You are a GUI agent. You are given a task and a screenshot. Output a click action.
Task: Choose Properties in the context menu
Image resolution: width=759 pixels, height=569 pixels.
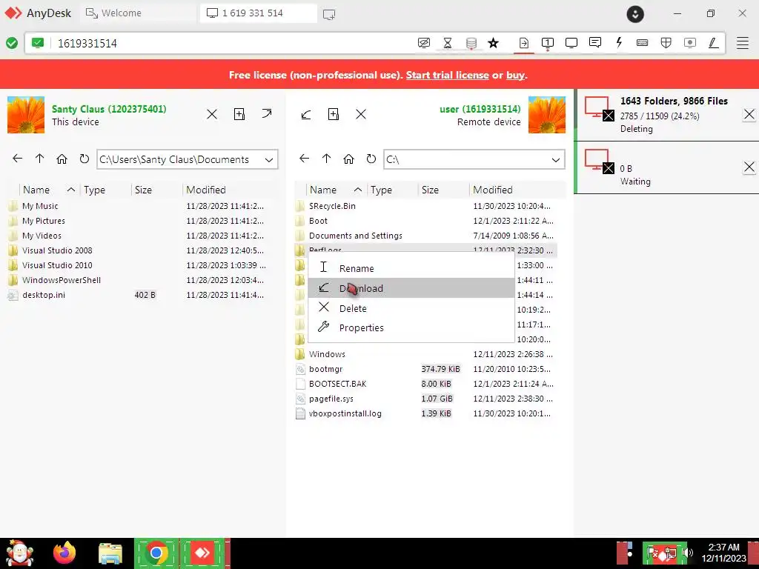click(x=411, y=327)
